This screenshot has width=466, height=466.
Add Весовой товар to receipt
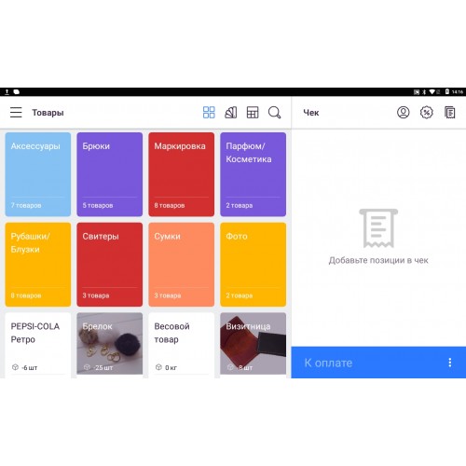coord(182,345)
